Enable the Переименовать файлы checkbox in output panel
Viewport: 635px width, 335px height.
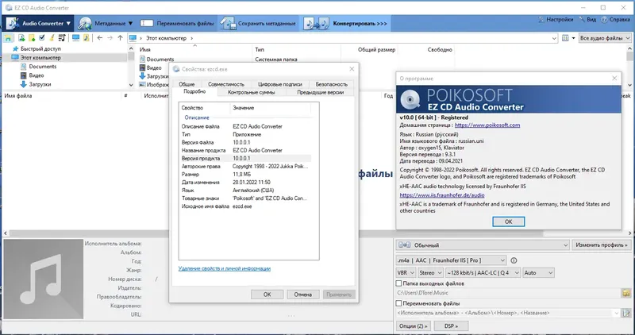pyautogui.click(x=399, y=303)
